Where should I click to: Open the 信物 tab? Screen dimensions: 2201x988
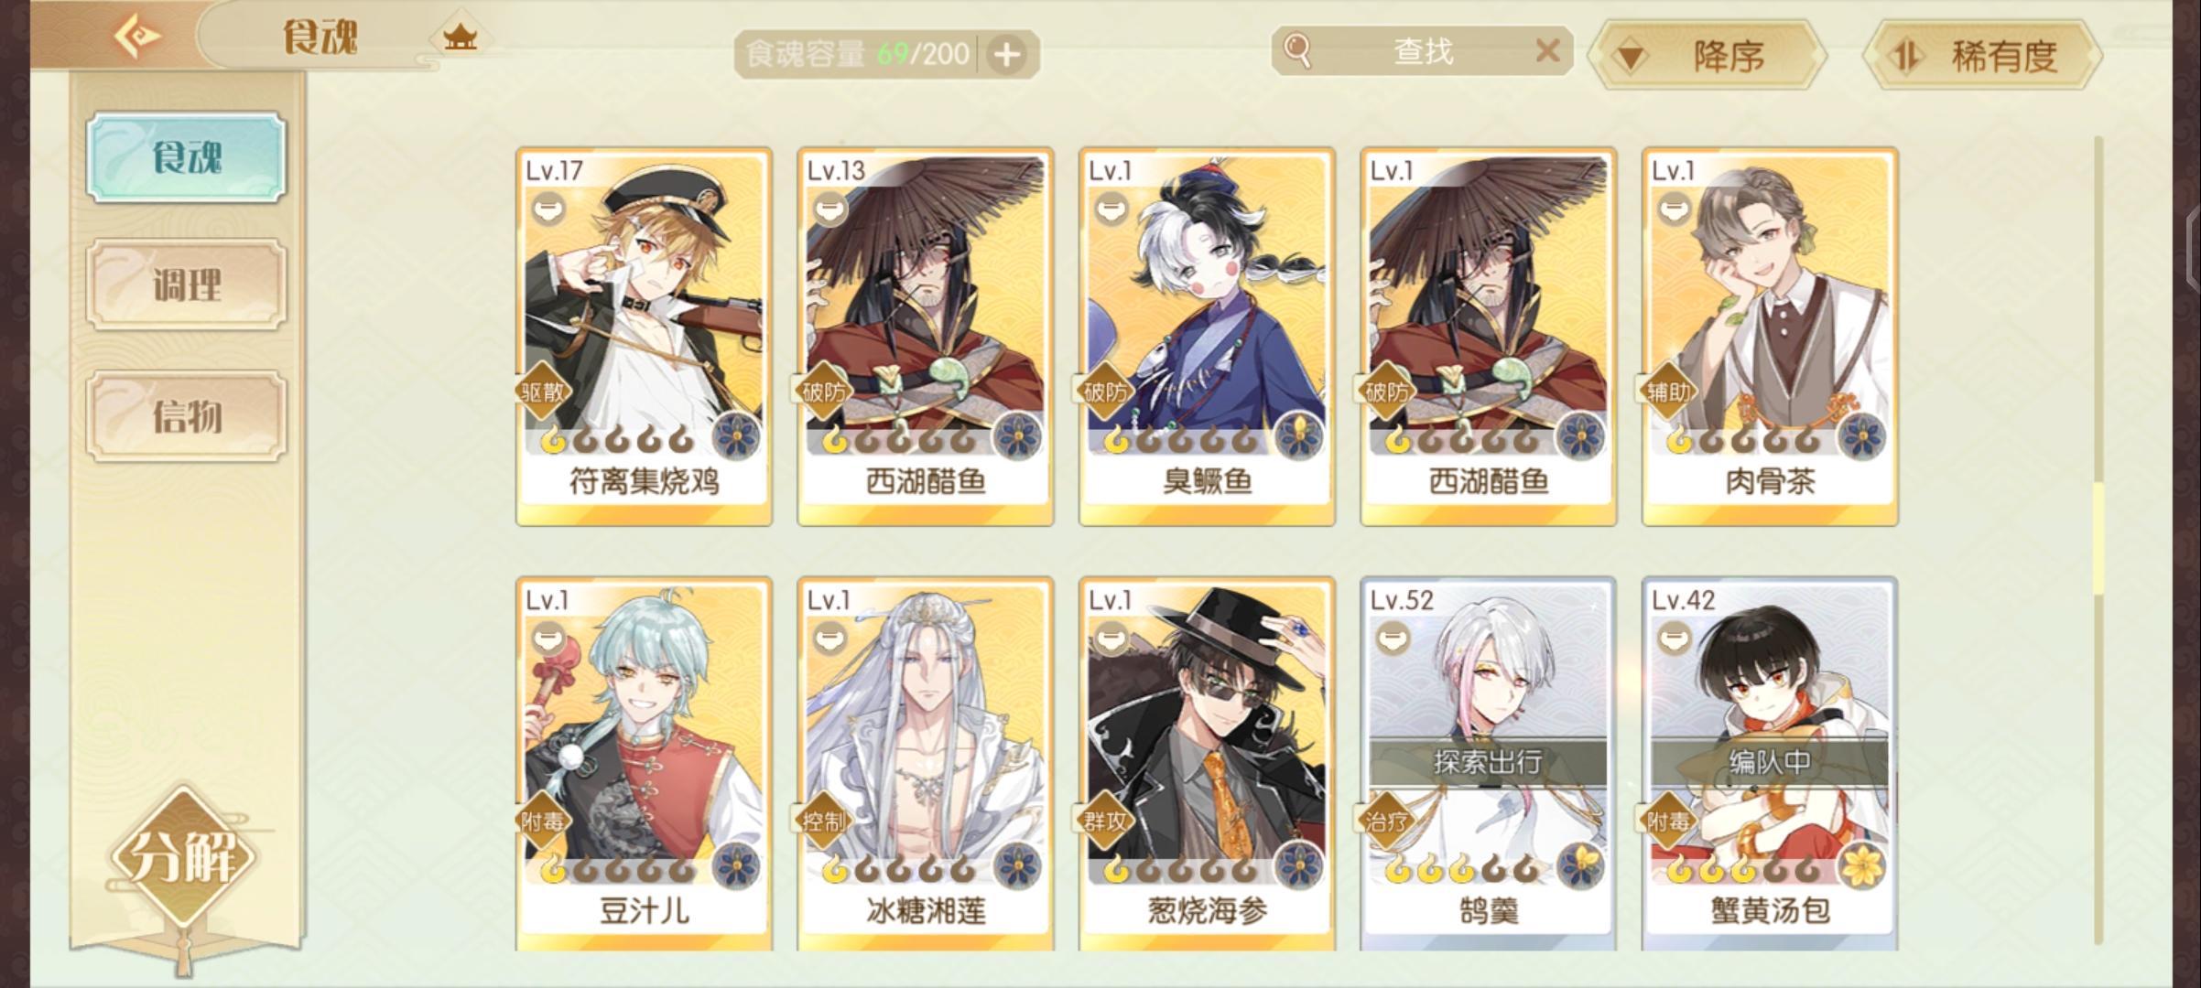pyautogui.click(x=187, y=415)
